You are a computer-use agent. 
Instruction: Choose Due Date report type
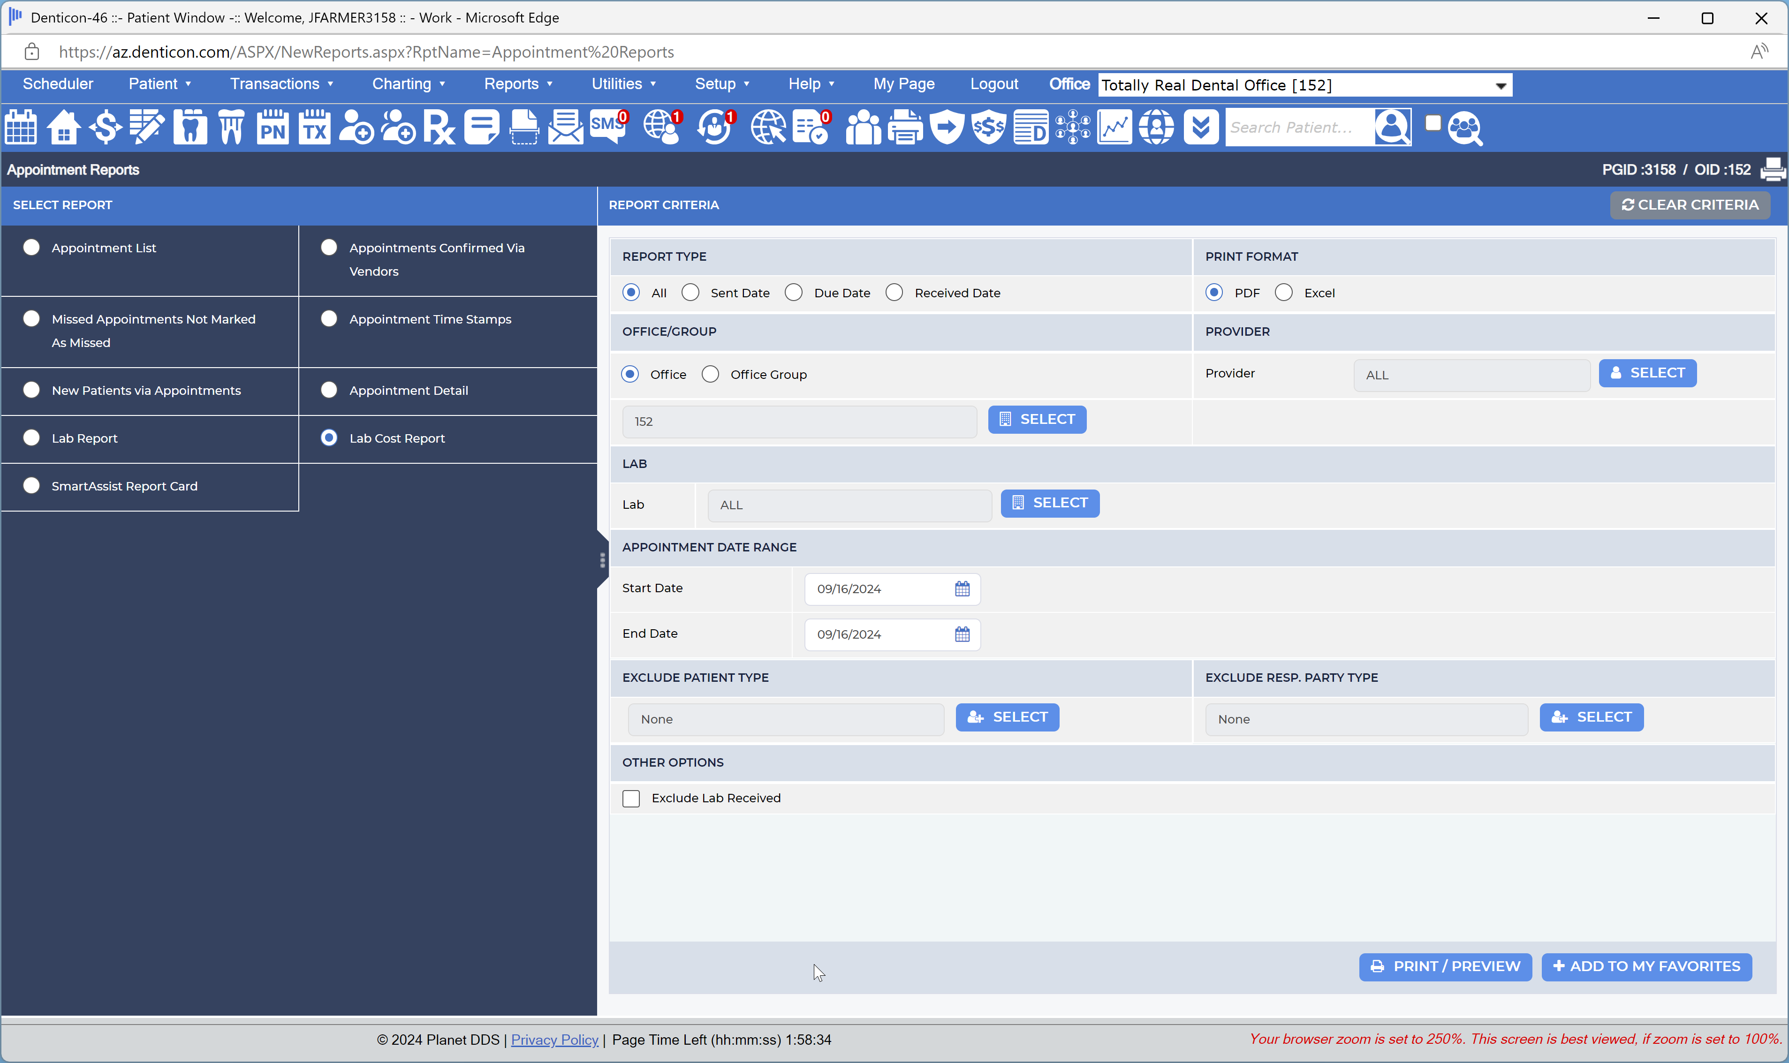click(x=794, y=292)
